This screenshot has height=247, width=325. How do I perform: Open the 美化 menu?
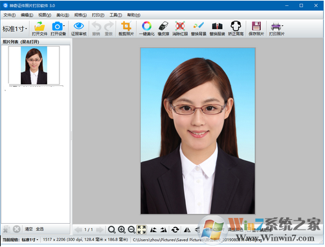pos(63,15)
